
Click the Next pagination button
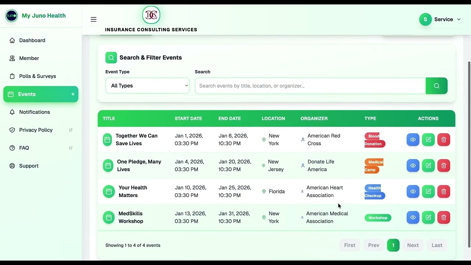[413, 245]
